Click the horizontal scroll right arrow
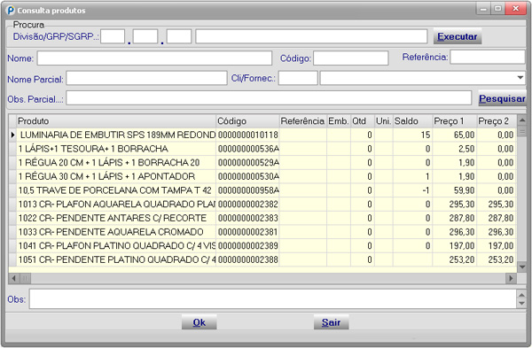This screenshot has width=532, height=348. coord(511,279)
